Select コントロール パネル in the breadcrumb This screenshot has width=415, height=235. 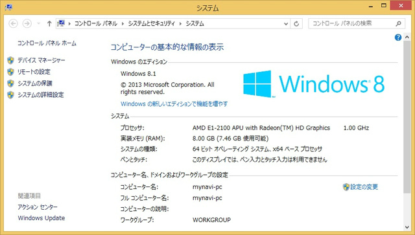click(x=96, y=23)
